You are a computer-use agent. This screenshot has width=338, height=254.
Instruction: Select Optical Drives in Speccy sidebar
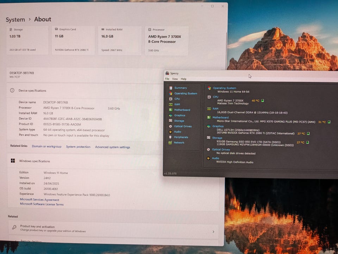click(x=183, y=126)
